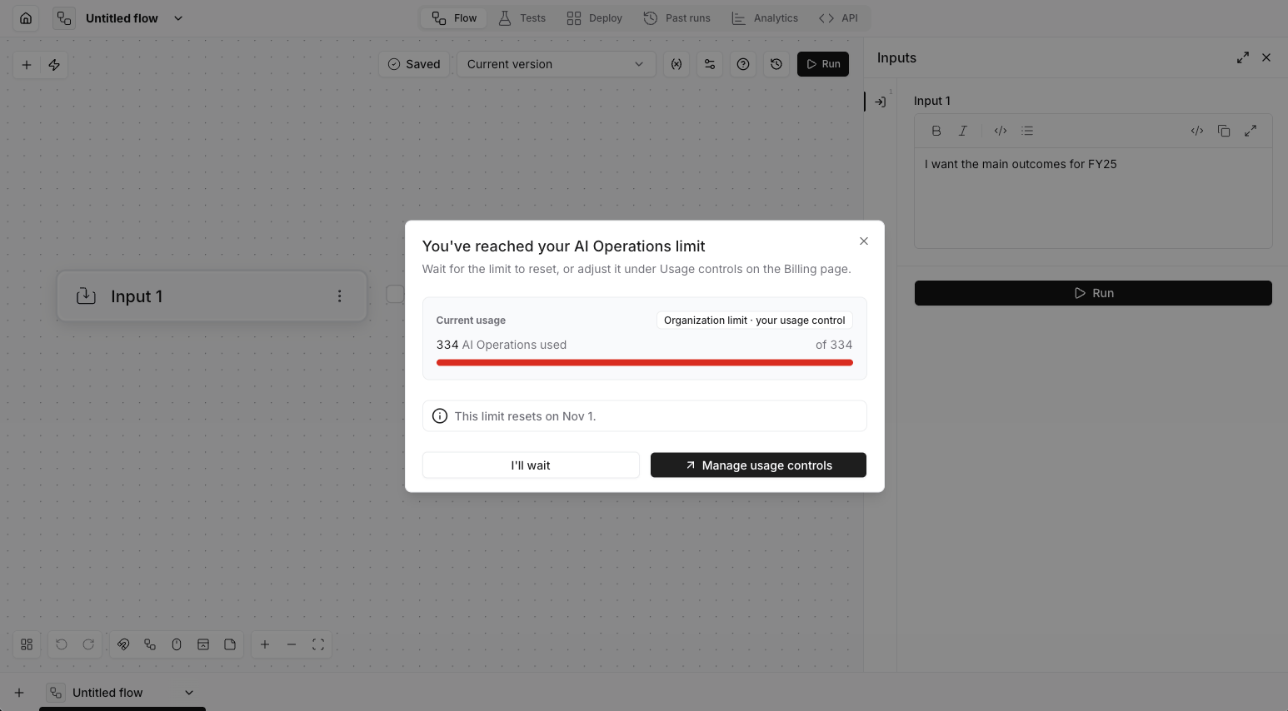Click Manage usage controls
1288x711 pixels.
tap(758, 465)
